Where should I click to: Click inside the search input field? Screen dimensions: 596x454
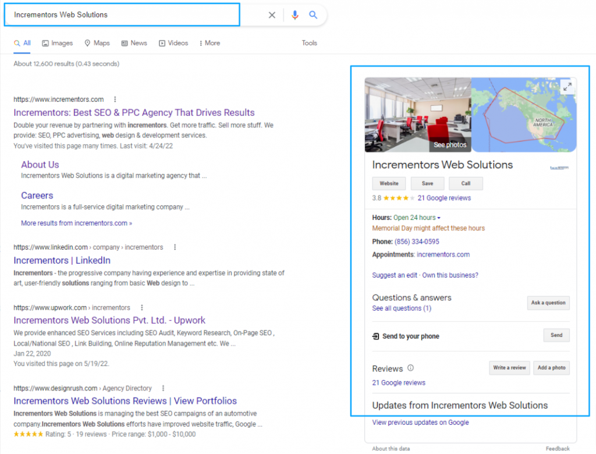tap(116, 14)
